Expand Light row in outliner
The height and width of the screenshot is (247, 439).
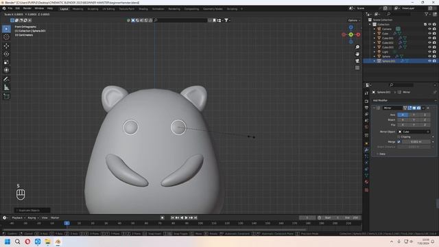pos(375,52)
